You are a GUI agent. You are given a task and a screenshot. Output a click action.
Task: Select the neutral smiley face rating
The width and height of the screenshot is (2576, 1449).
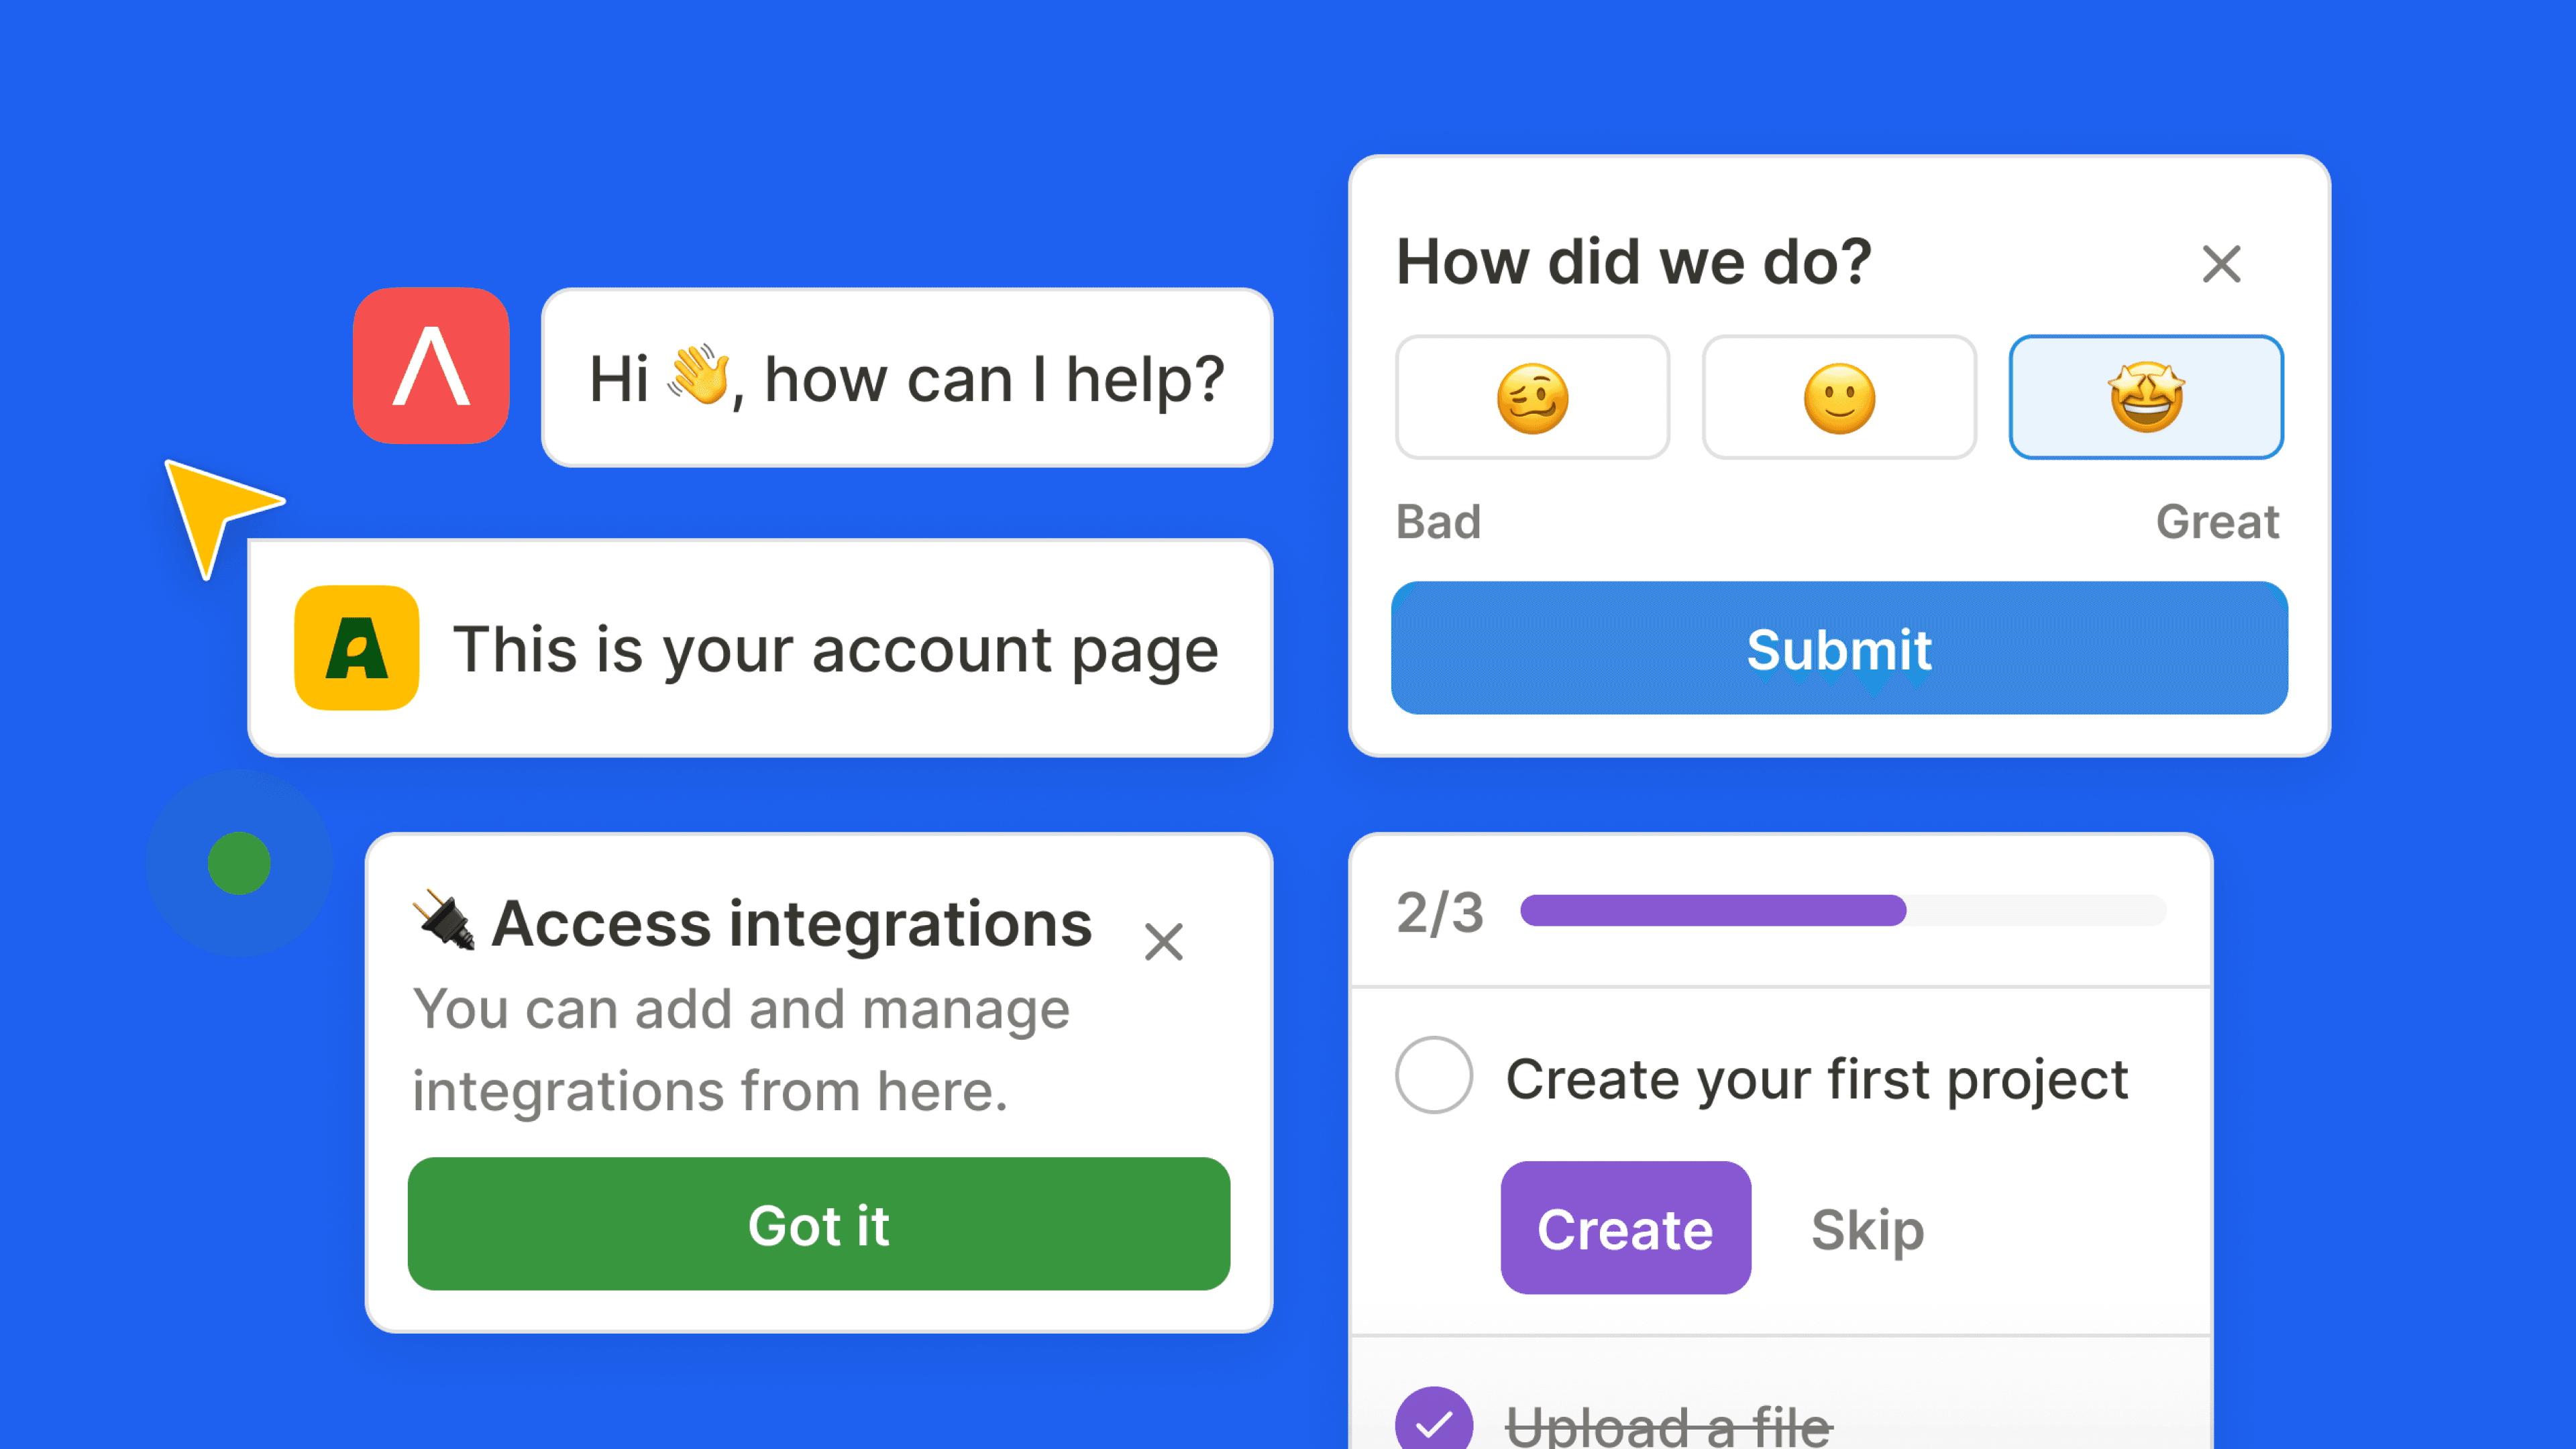1839,398
